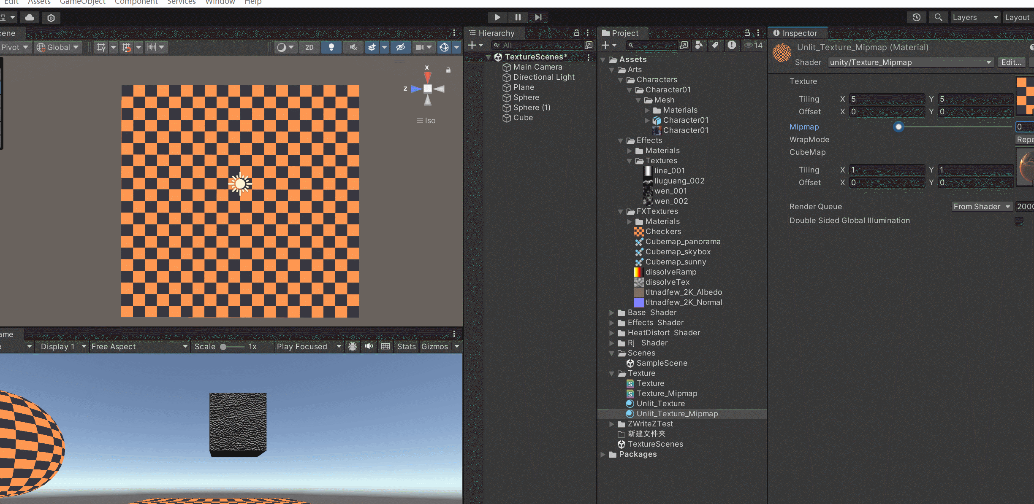The width and height of the screenshot is (1034, 504).
Task: Expand the Packages folder
Action: [x=603, y=454]
